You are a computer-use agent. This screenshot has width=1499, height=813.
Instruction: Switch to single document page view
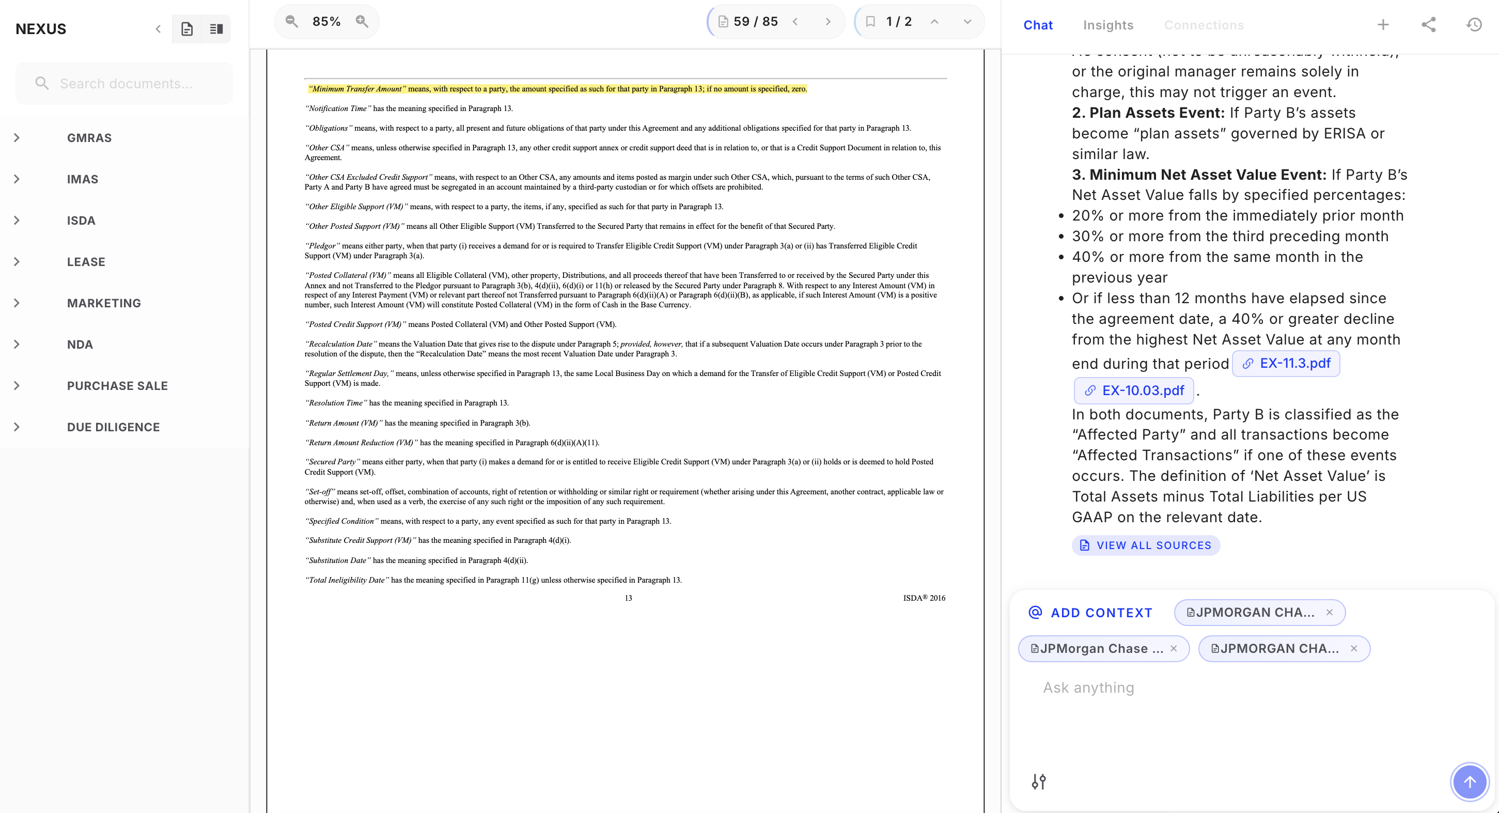pyautogui.click(x=187, y=28)
